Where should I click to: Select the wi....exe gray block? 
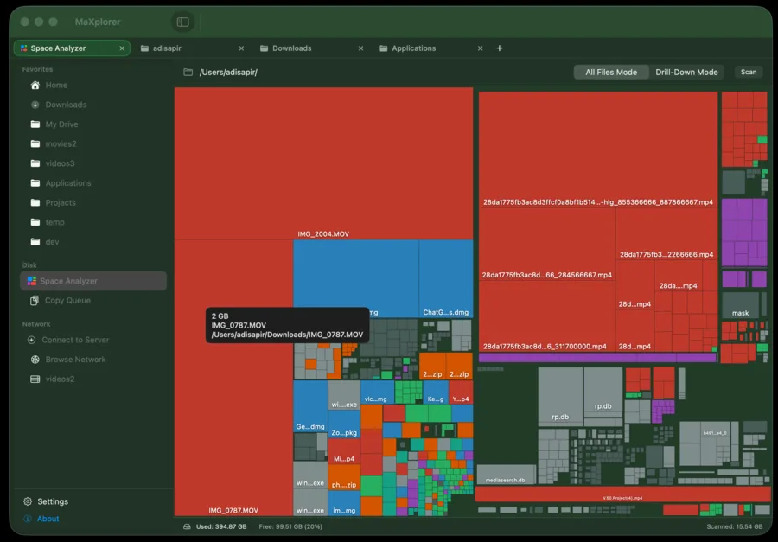click(344, 395)
